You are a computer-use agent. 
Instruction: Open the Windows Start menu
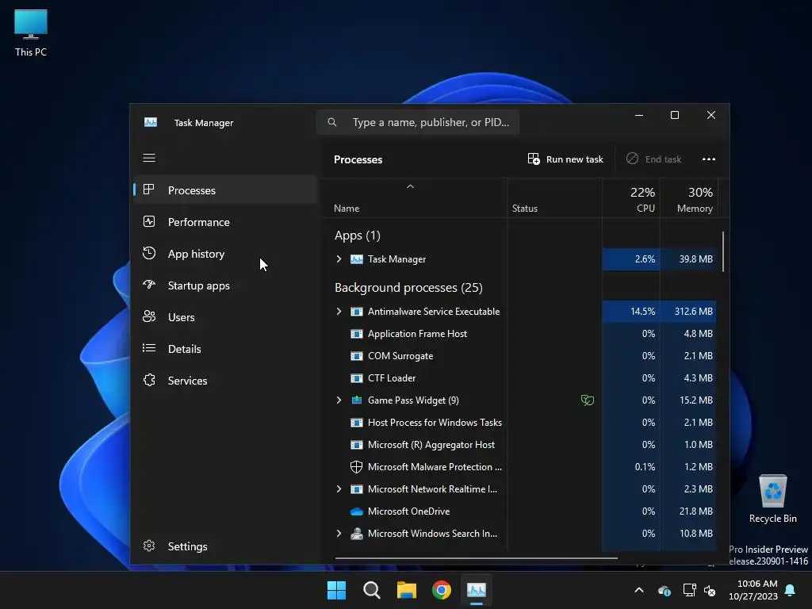(336, 590)
